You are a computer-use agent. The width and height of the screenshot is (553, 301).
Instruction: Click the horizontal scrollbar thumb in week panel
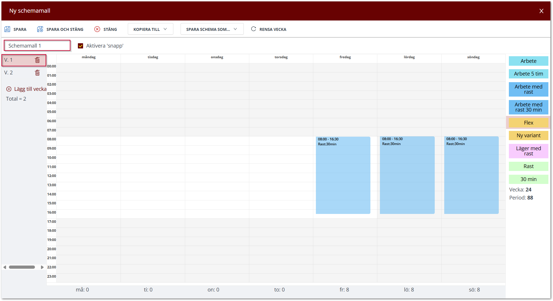(22, 267)
